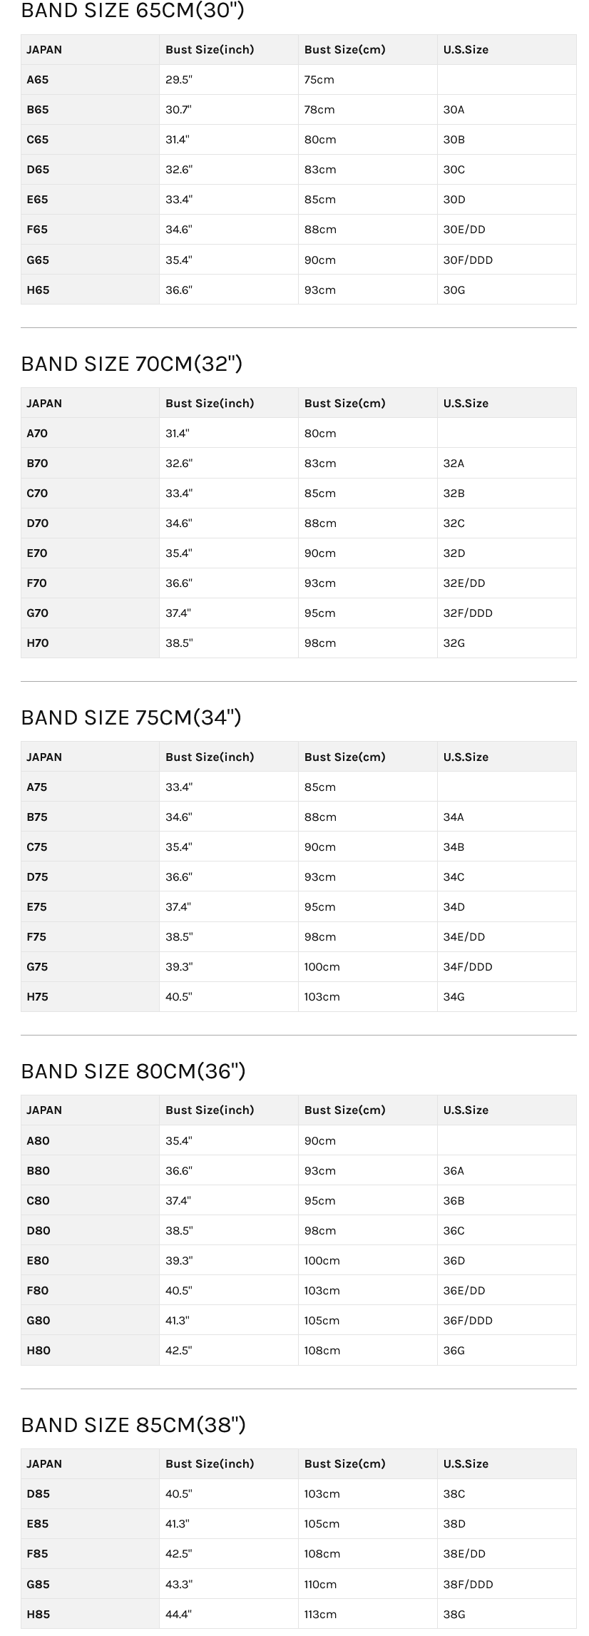Select the 30G U.S. size cell
The image size is (589, 1636).
506,290
